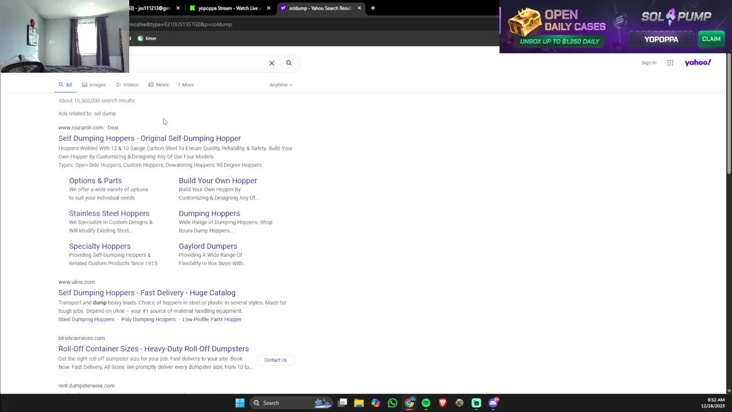Click the rent.dumpsterwise.com URL text
This screenshot has height=412, width=732.
(x=86, y=386)
